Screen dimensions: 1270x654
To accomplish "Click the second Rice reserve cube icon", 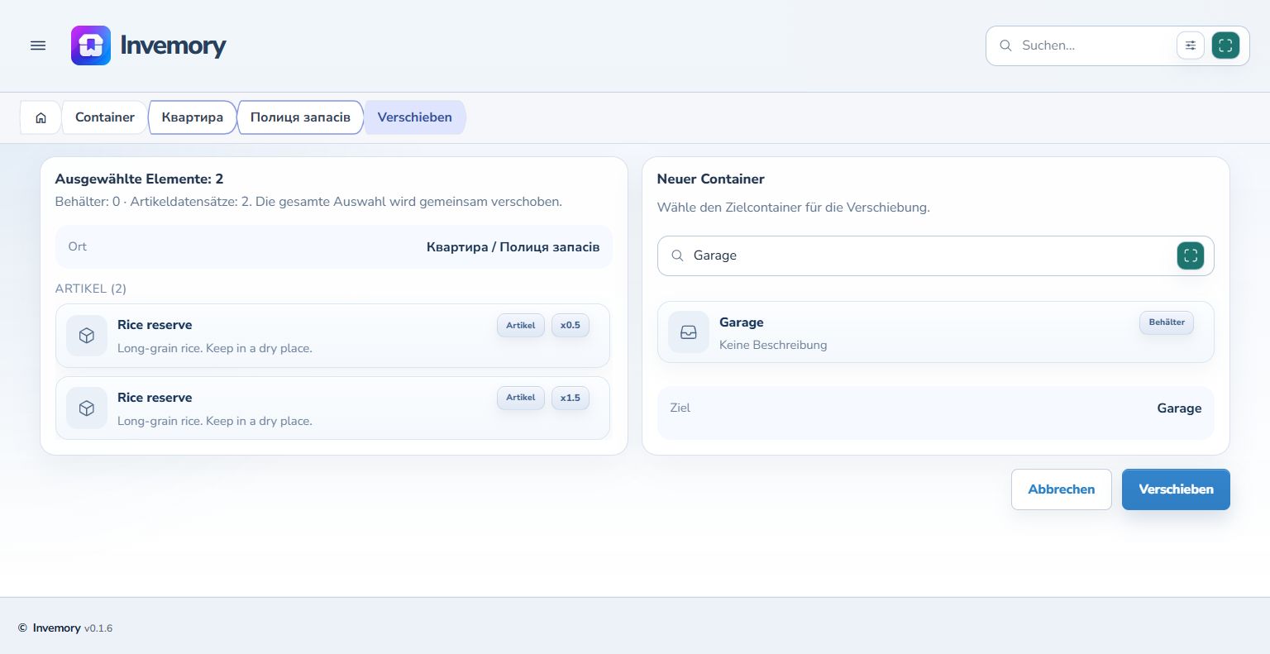I will pyautogui.click(x=87, y=408).
